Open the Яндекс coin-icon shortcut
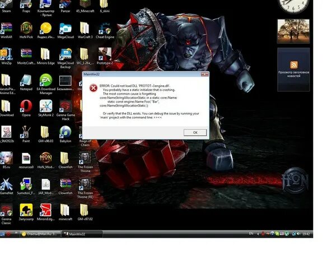Screen dimensions: 336x269 [46, 30]
